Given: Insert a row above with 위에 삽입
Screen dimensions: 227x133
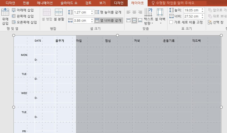Looking at the screenshot, I should pos(5,16).
